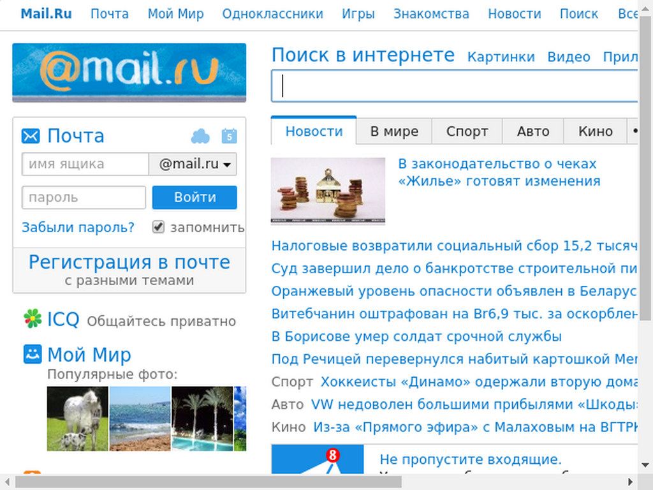Open Одноклассники in top navigation
The width and height of the screenshot is (653, 490).
(273, 14)
